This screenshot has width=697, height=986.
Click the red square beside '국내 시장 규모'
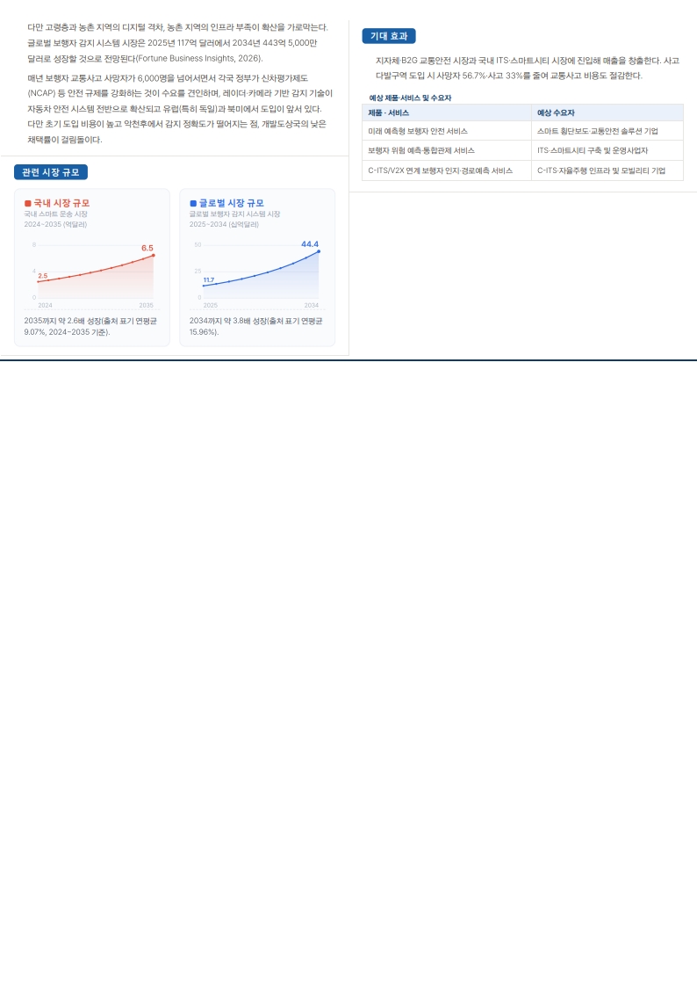tap(27, 203)
